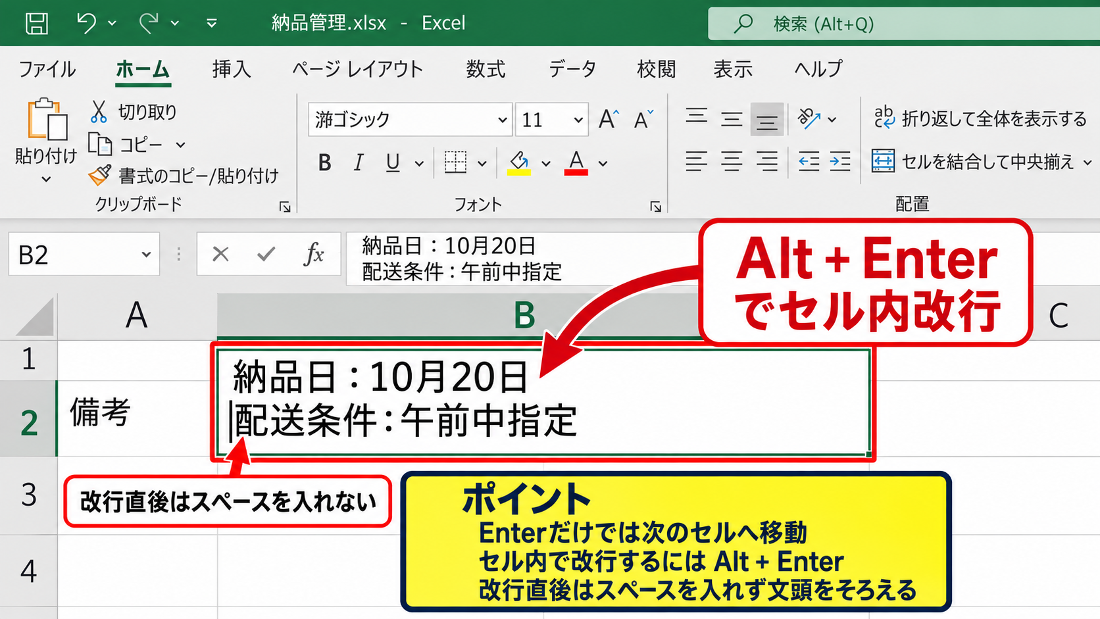Click align text right icon
1100x619 pixels.
[766, 161]
